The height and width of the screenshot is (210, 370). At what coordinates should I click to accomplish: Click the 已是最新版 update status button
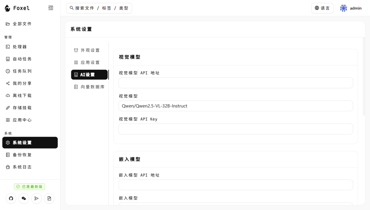(30, 186)
